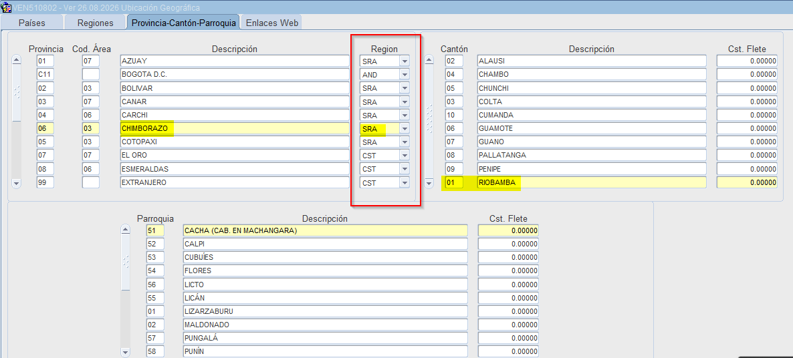Open the Region dropdown for EL ORO
The height and width of the screenshot is (358, 793).
[404, 155]
